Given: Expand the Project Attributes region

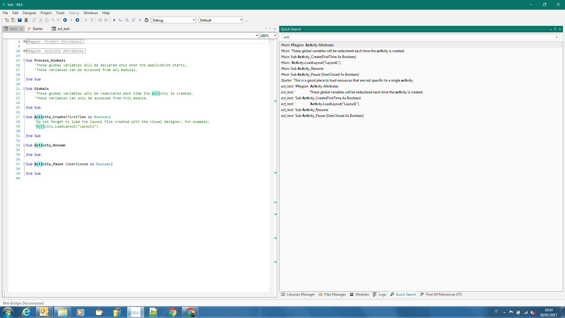Looking at the screenshot, I should click(25, 42).
